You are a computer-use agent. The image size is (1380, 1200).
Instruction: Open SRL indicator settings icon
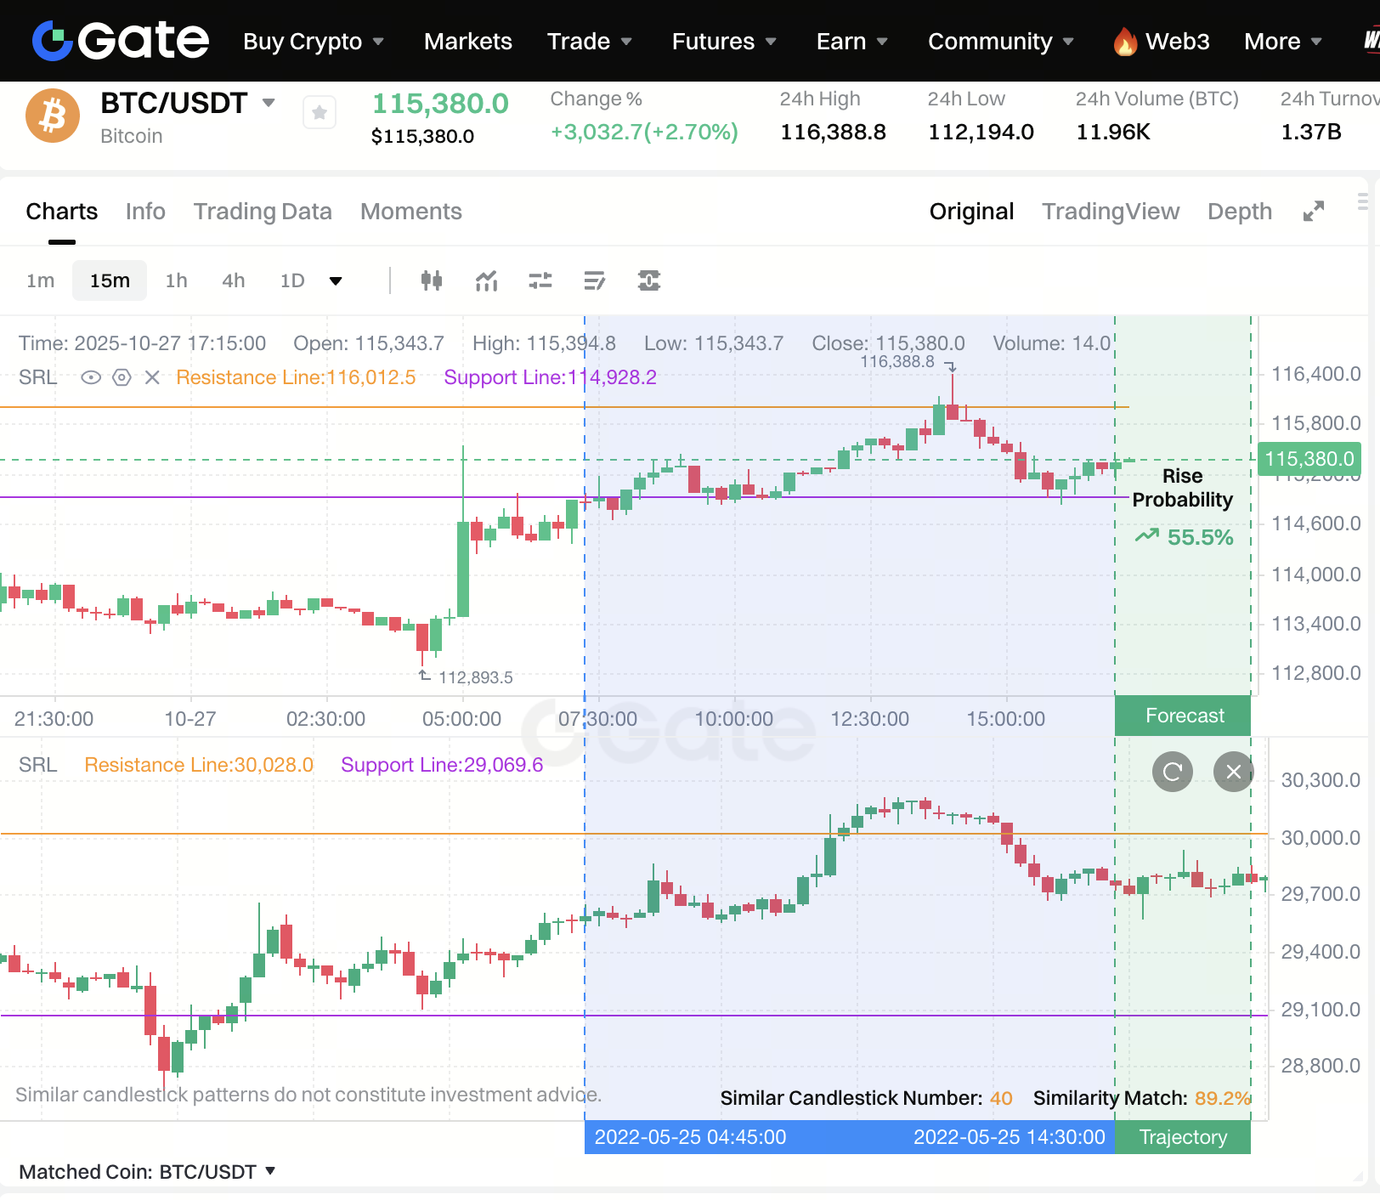coord(122,377)
